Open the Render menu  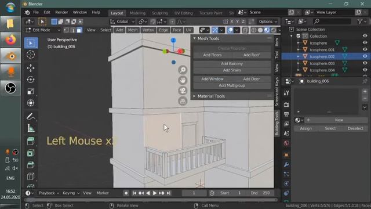pyautogui.click(x=61, y=12)
